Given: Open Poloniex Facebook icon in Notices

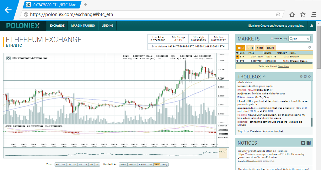Looking at the screenshot, I should coord(308,143).
